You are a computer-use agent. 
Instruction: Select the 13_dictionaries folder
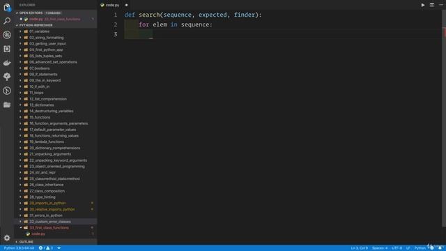click(56, 105)
